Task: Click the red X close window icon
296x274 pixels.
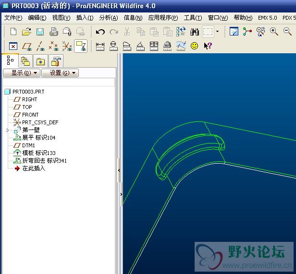Action: pos(13,46)
